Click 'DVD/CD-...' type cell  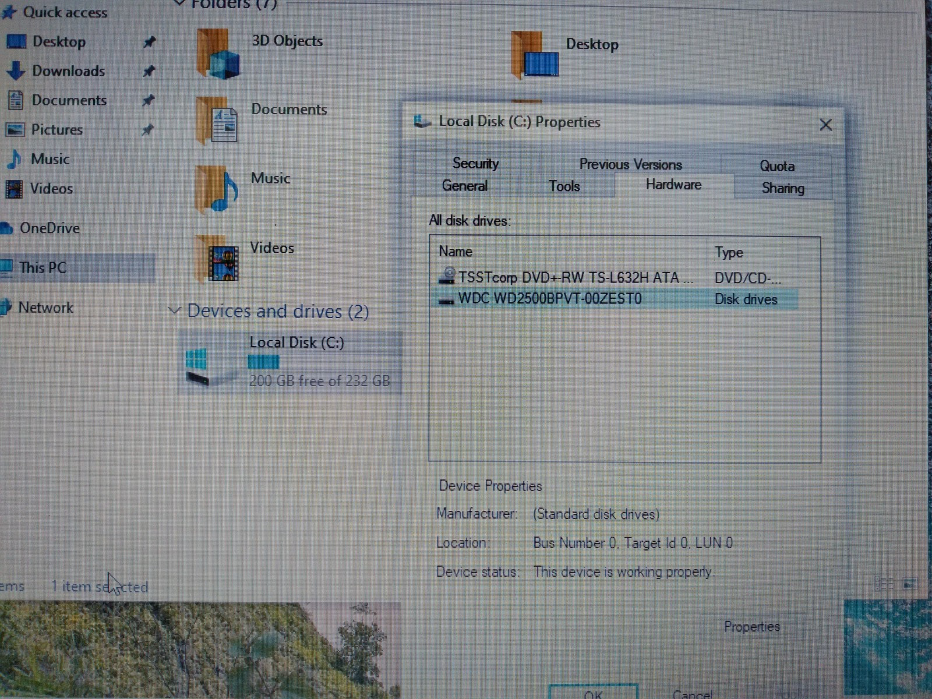(748, 278)
